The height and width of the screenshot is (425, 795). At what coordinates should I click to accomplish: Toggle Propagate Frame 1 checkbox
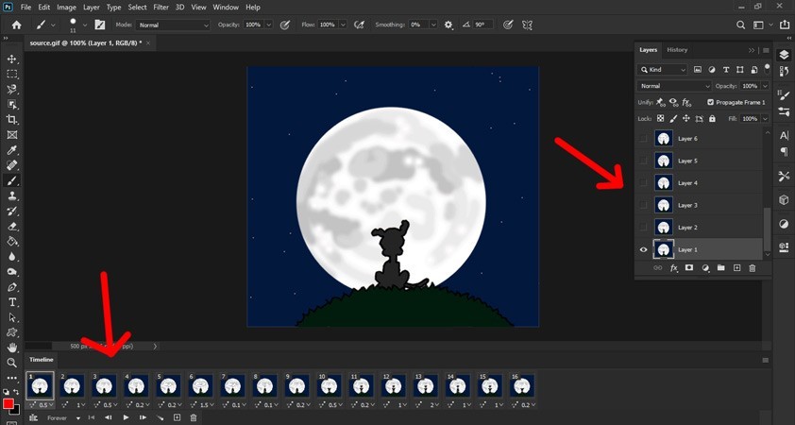tap(710, 102)
